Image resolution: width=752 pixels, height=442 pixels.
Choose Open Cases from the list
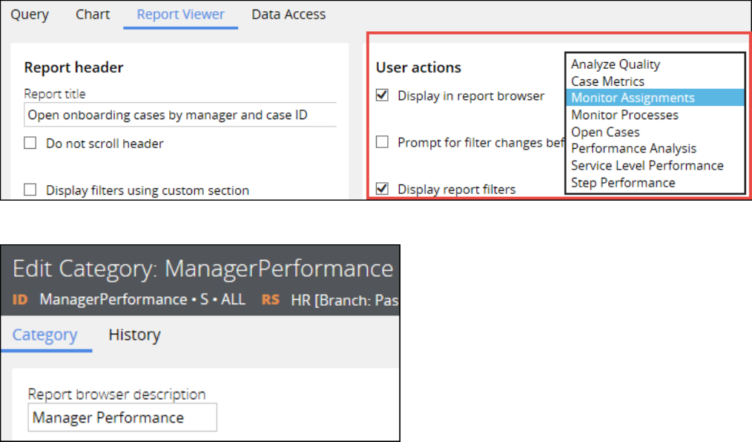pyautogui.click(x=605, y=132)
